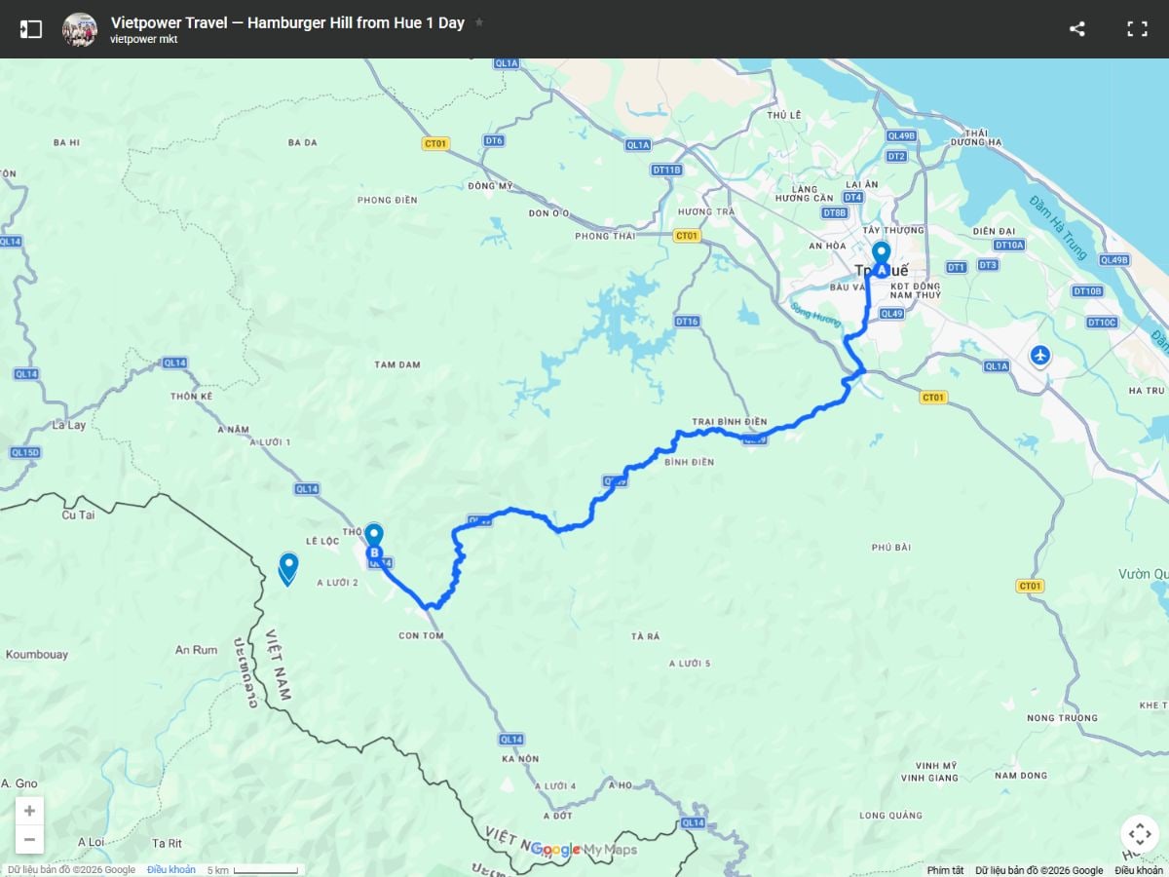Share the map via share icon
The height and width of the screenshot is (877, 1169).
[x=1077, y=29]
